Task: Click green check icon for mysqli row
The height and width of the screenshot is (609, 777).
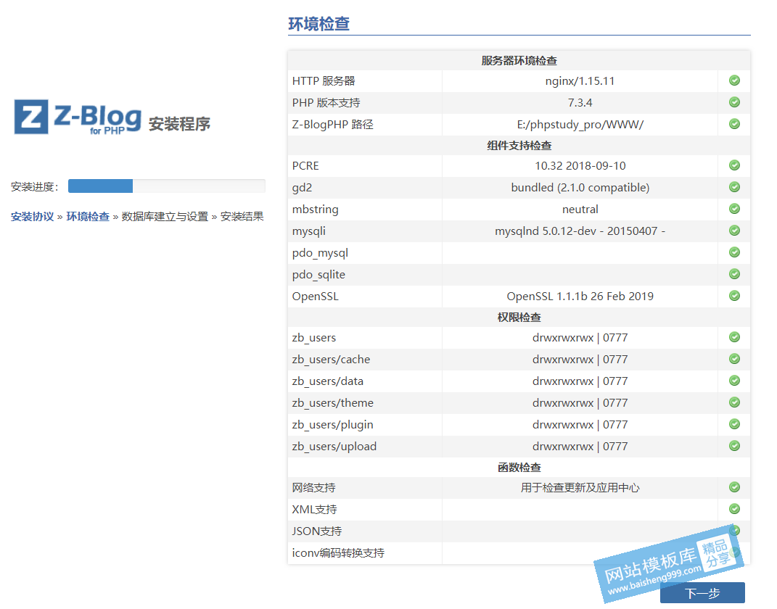Action: [x=734, y=231]
